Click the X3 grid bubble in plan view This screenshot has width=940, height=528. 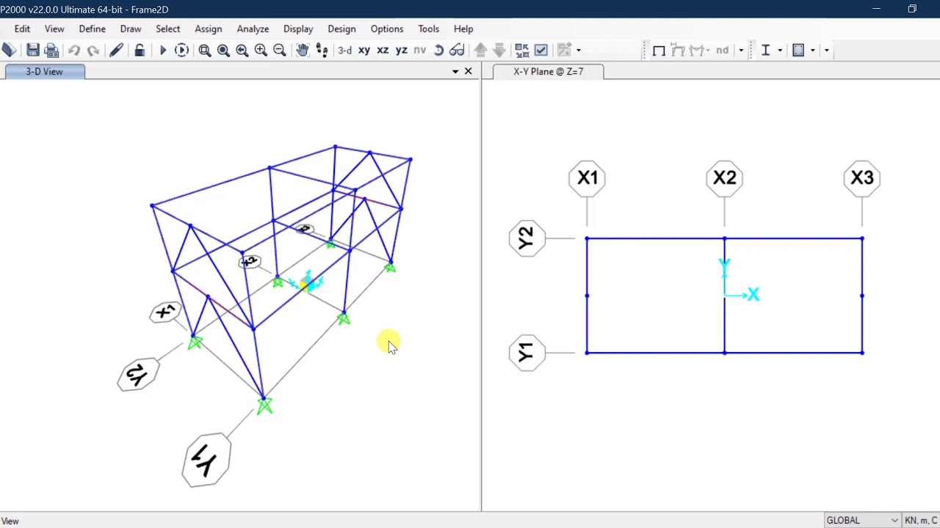[x=862, y=178]
